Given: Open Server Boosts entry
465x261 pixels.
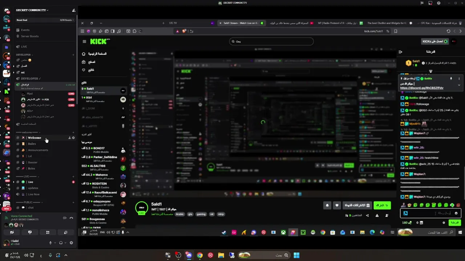Looking at the screenshot, I should (x=45, y=36).
